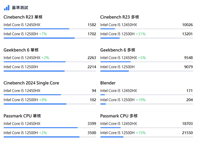Click the 2263 score in Geekbench 6 單核
The image size is (197, 143).
click(92, 58)
